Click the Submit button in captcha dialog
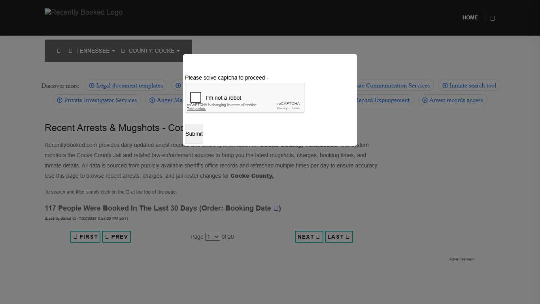Screen dimensions: 540x304 [194, 134]
